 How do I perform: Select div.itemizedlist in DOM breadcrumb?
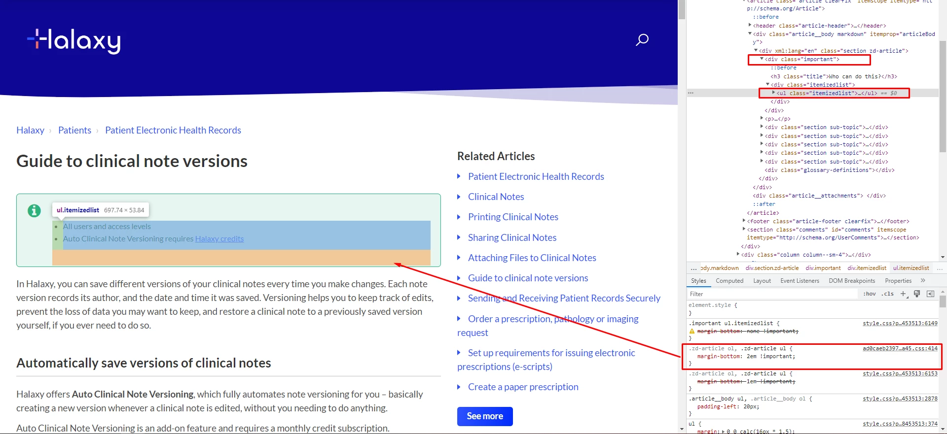click(x=867, y=268)
